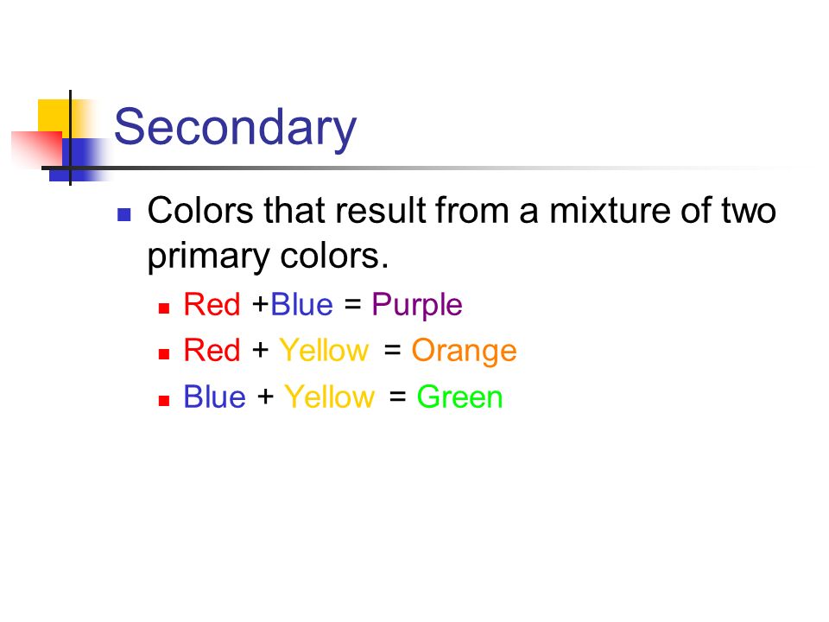Click Yellow in the Green equation
The height and width of the screenshot is (622, 829).
pos(329,397)
